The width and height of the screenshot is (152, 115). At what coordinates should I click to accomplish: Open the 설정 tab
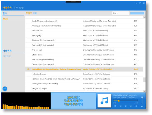click(21, 7)
